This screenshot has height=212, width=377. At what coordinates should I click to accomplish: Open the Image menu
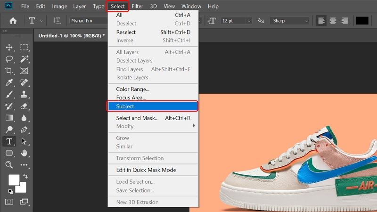(x=59, y=6)
